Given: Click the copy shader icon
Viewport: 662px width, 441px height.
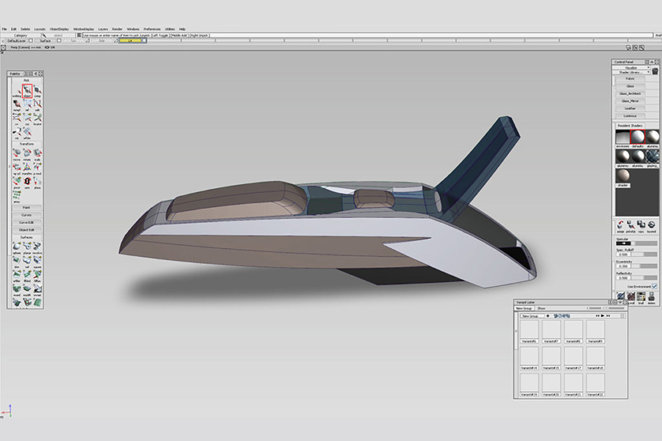Looking at the screenshot, I should pos(641,225).
